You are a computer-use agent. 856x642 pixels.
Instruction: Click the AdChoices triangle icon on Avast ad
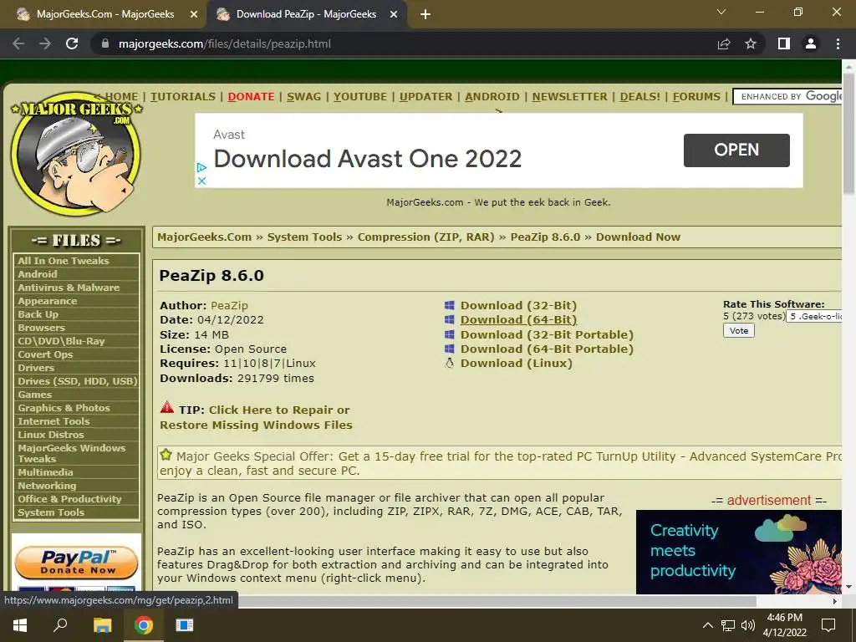point(201,167)
